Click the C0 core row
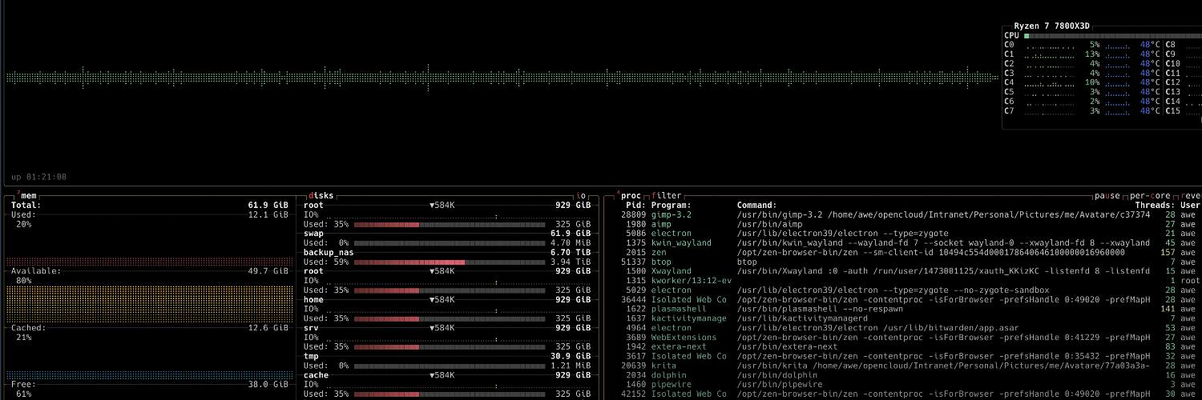1202x400 pixels. point(1083,45)
